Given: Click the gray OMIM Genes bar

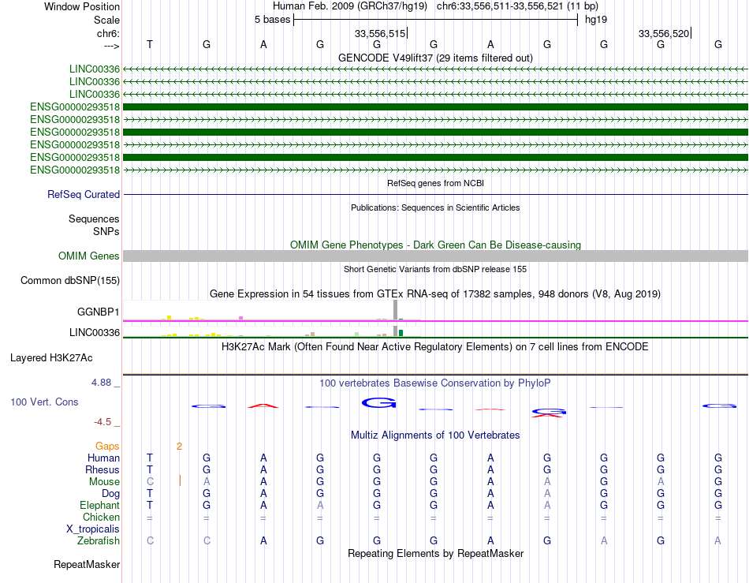Looking at the screenshot, I should (435, 256).
